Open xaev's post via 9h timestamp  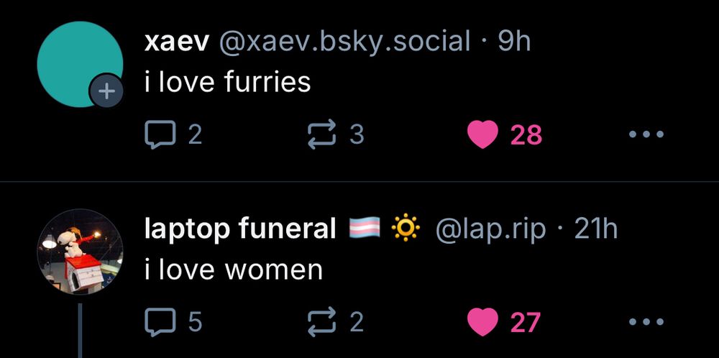click(x=514, y=42)
